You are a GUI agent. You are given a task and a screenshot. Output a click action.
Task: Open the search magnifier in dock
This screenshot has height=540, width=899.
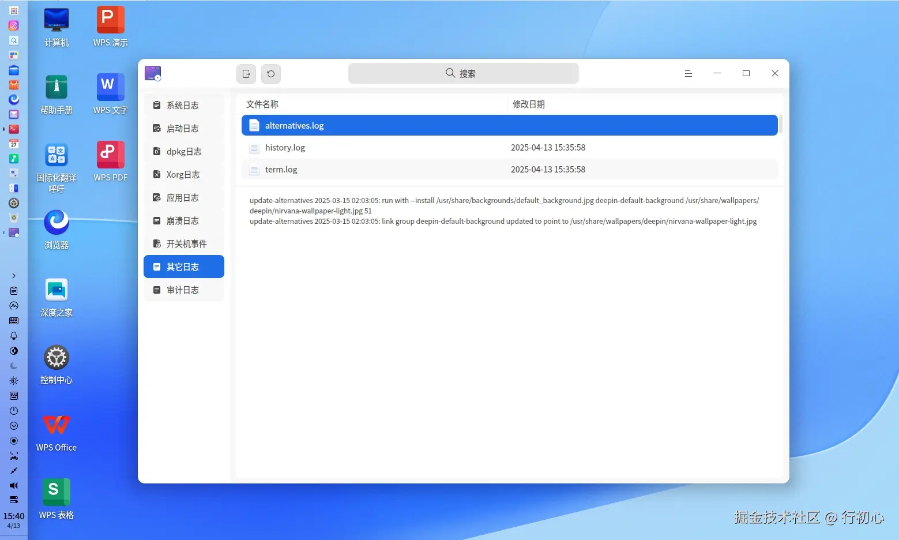(14, 40)
